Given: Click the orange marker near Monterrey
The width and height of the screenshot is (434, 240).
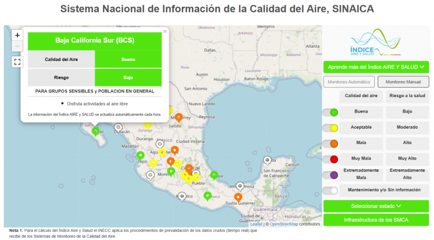Looking at the screenshot, I should (x=178, y=117).
